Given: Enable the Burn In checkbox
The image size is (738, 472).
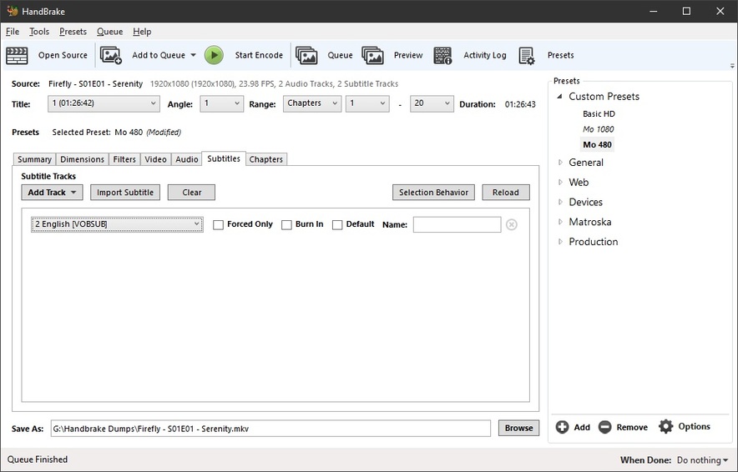Looking at the screenshot, I should pos(286,224).
